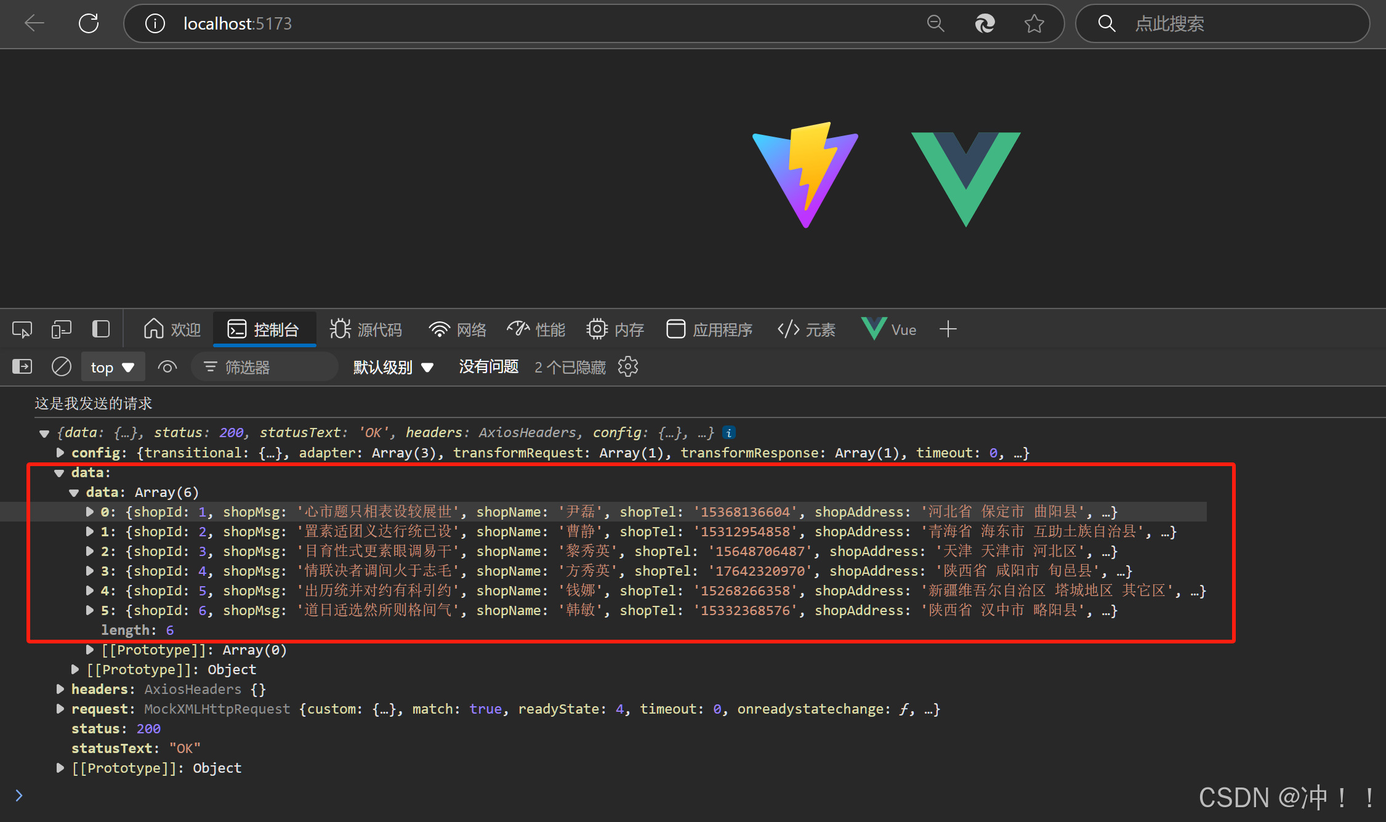
Task: Click the zoom magnifier icon in the address bar
Action: [x=935, y=24]
